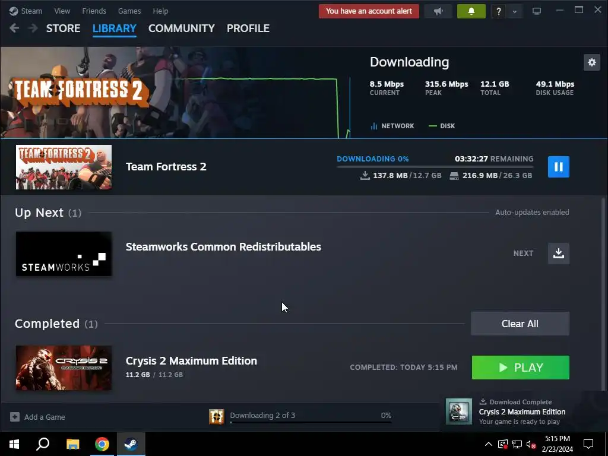This screenshot has height=456, width=608.
Task: Clear All completed downloads
Action: [x=520, y=324]
